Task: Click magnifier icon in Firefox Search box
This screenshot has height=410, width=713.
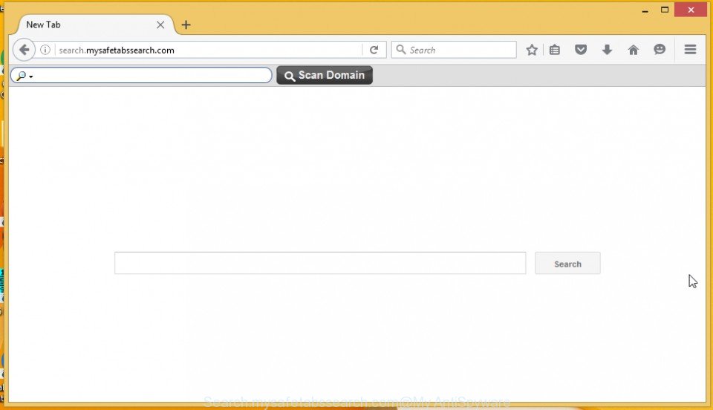Action: (400, 50)
